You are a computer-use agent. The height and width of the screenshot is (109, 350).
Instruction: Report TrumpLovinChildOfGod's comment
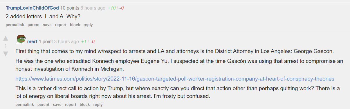pos(61,25)
